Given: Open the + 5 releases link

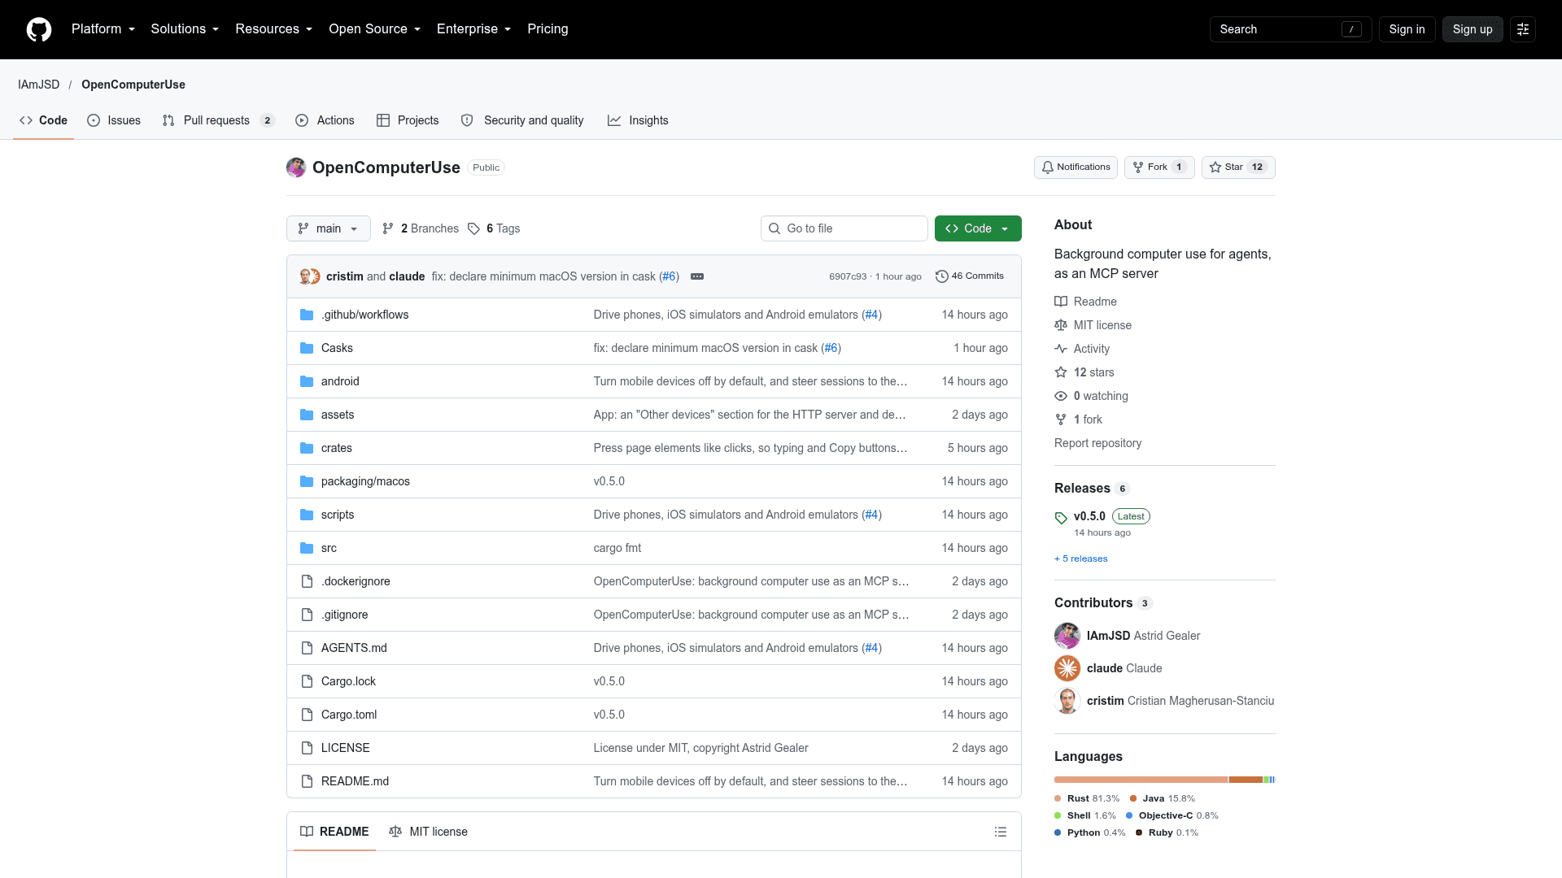Looking at the screenshot, I should [1081, 559].
